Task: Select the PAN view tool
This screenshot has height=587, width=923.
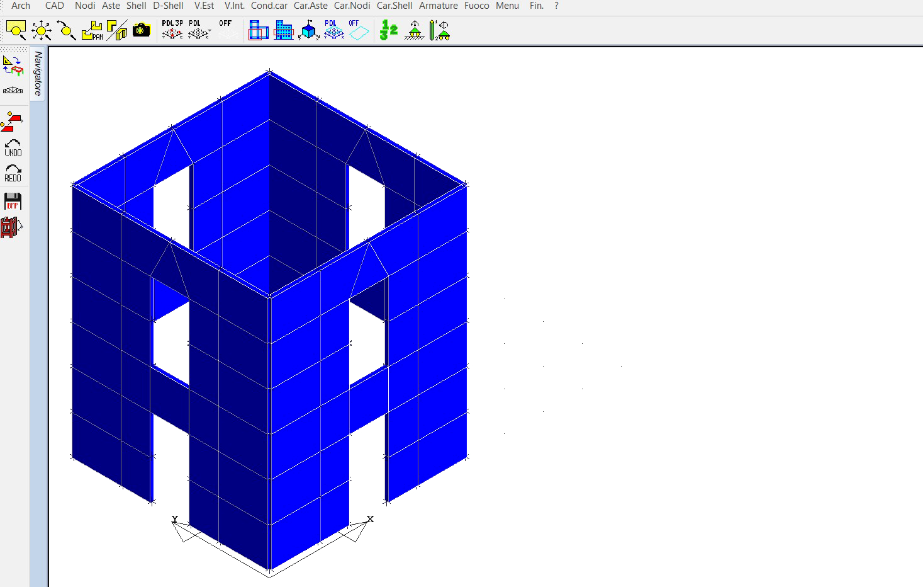Action: pos(92,30)
